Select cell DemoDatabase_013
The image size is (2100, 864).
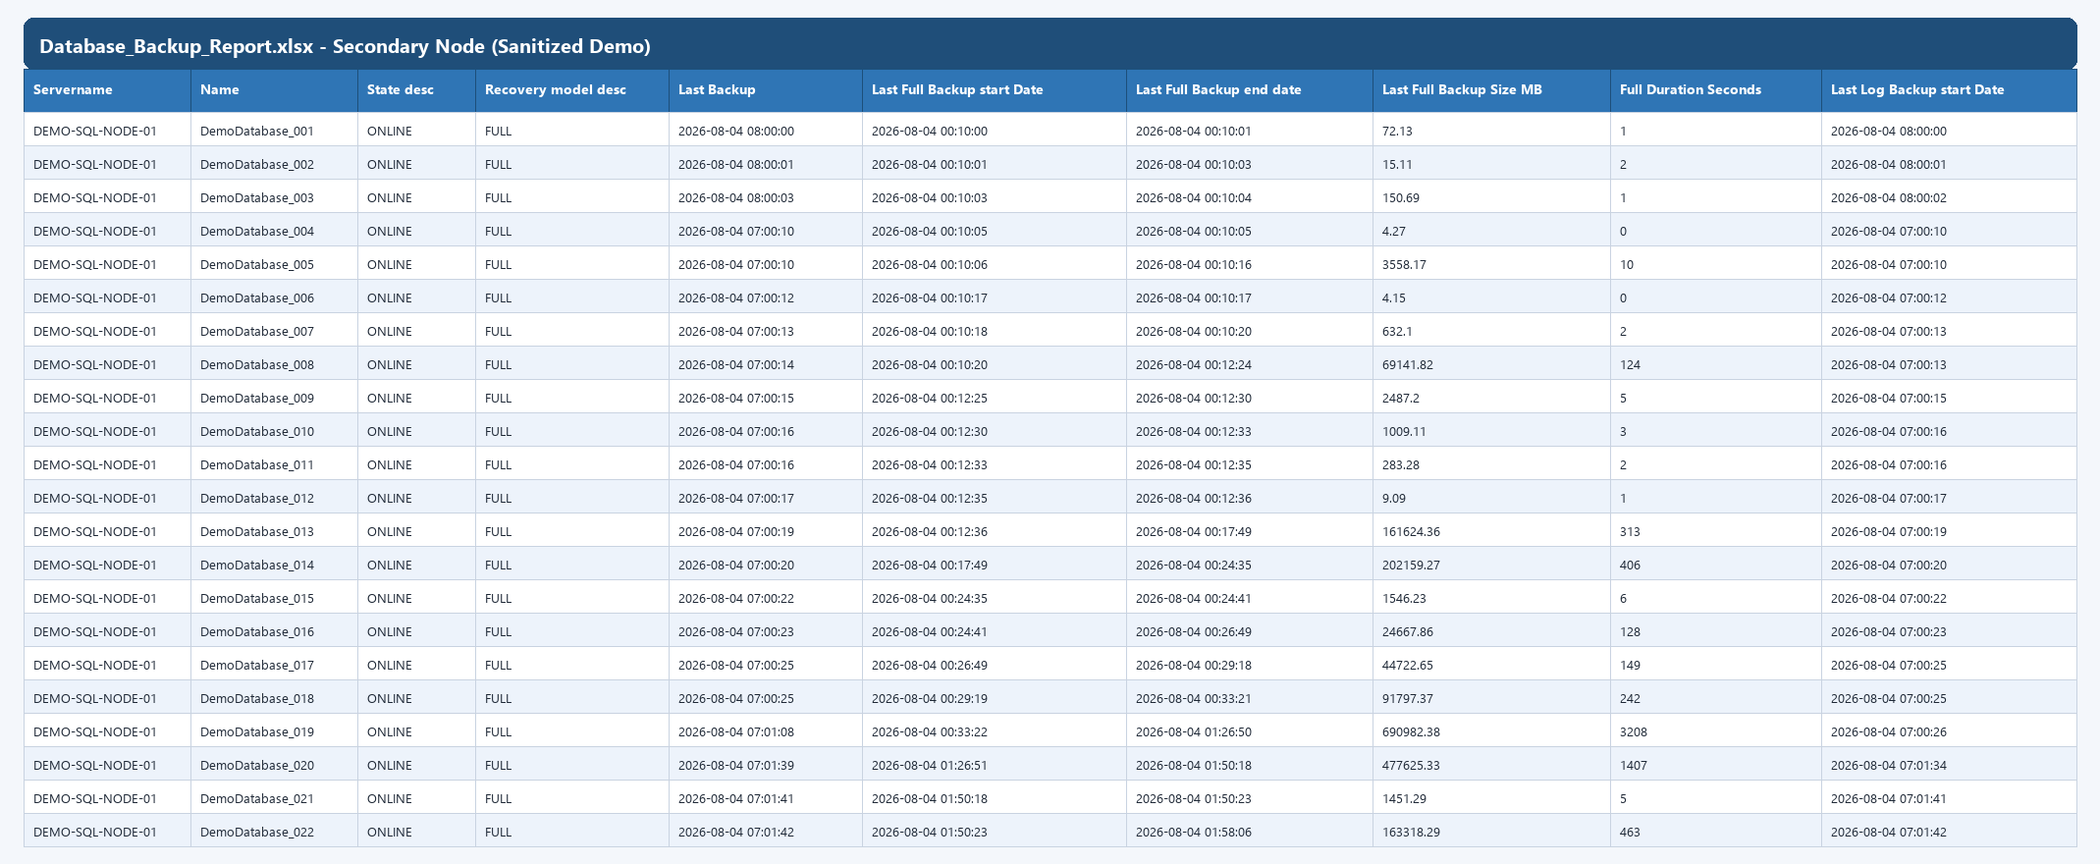click(x=274, y=531)
